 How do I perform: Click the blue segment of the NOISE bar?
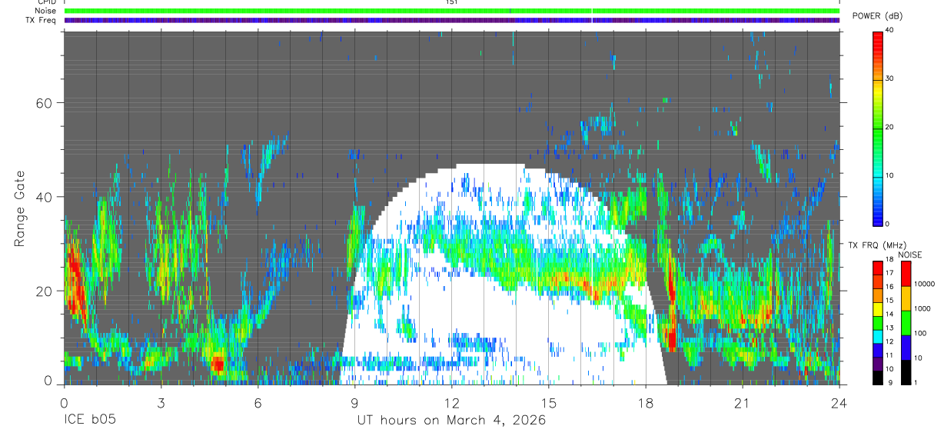906,347
